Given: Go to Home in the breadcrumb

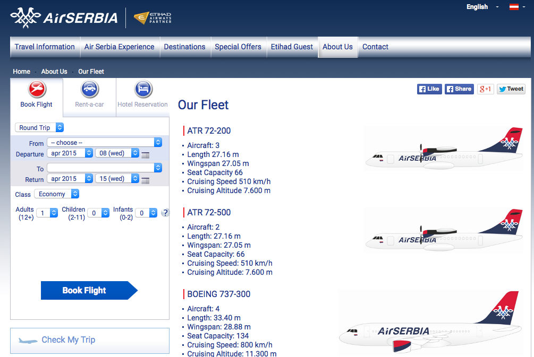Looking at the screenshot, I should click(x=21, y=72).
